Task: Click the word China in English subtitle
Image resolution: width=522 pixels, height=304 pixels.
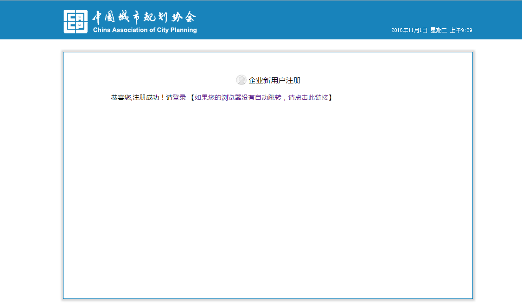Action: click(x=102, y=30)
